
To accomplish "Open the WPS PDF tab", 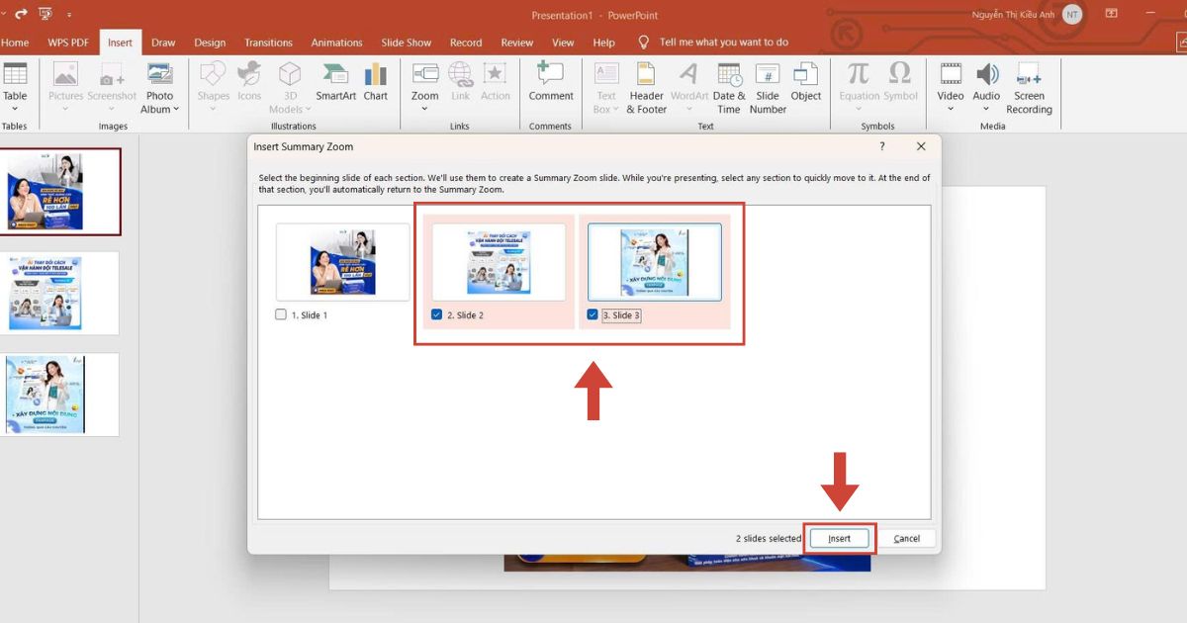I will click(x=67, y=43).
